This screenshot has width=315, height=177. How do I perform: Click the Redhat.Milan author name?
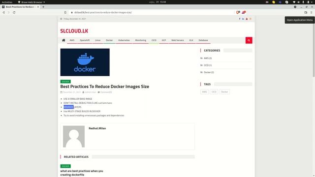[97, 128]
